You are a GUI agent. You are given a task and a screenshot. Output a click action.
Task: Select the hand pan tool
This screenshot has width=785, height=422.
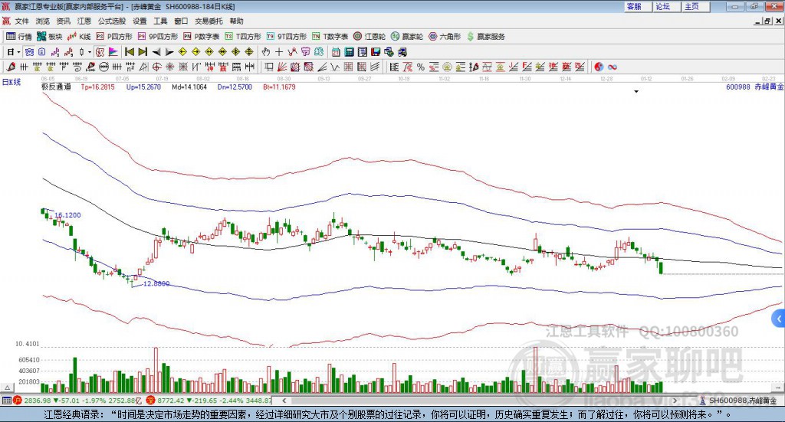[x=266, y=52]
